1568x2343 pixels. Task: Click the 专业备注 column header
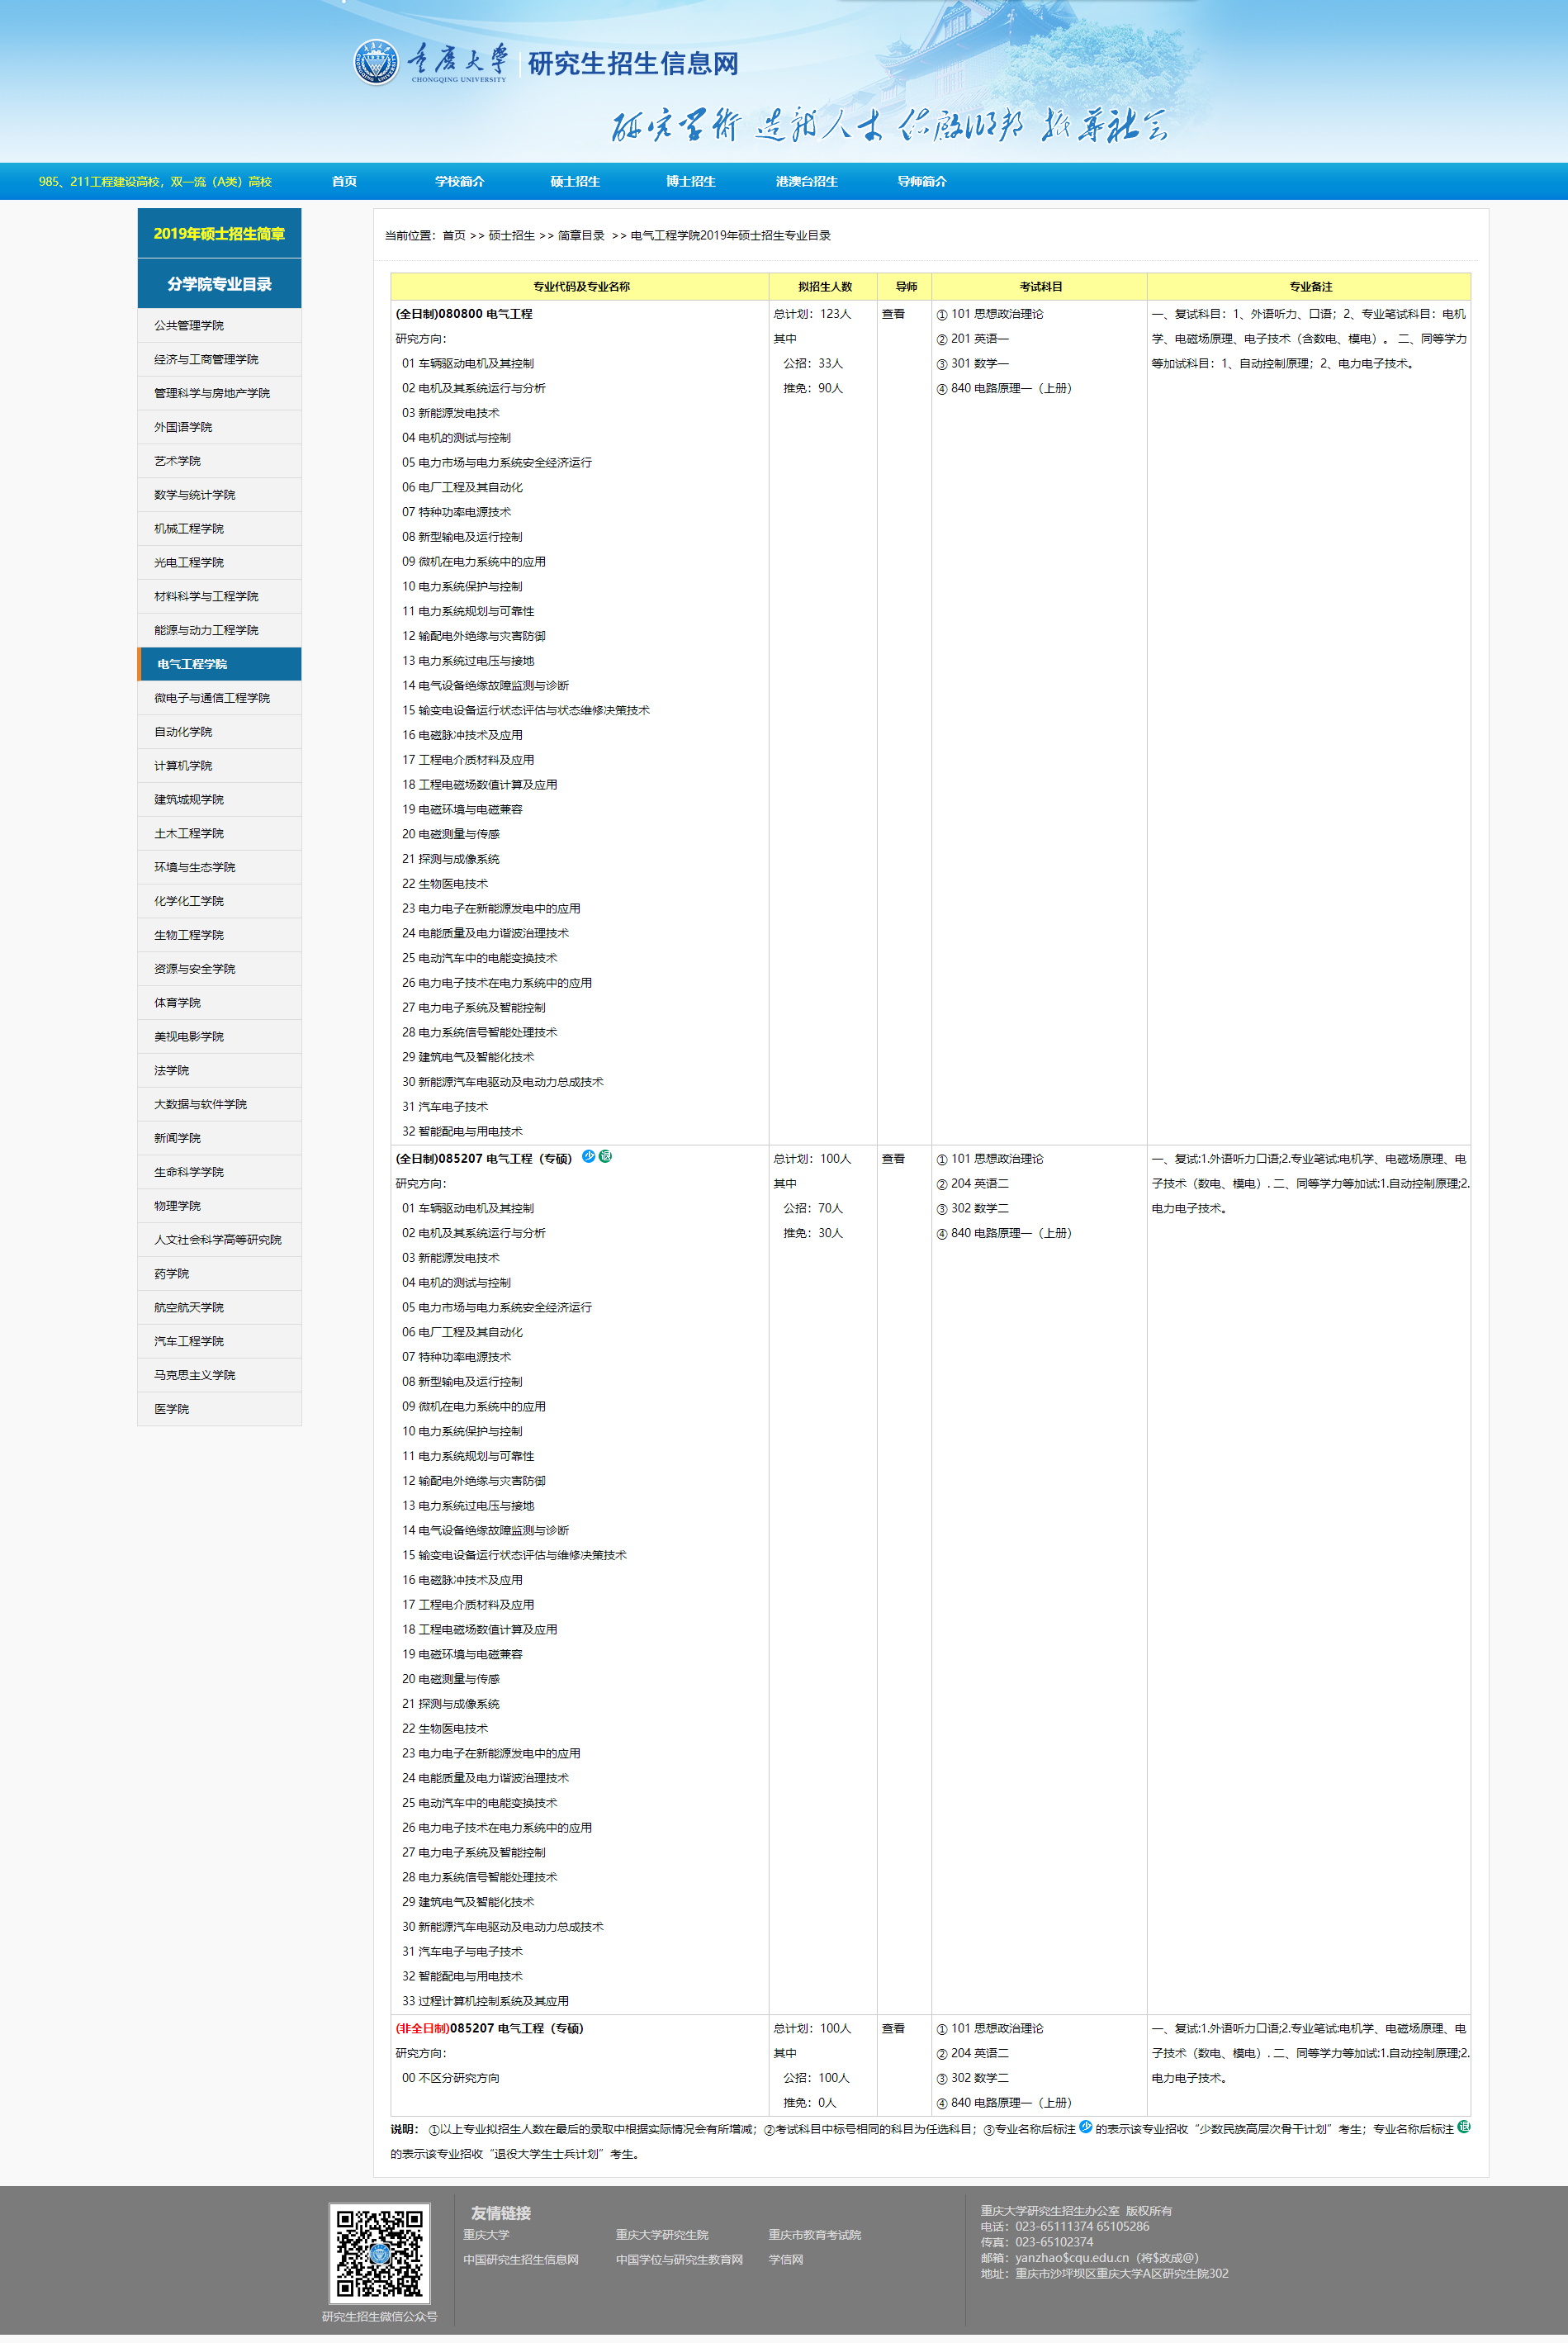1310,286
